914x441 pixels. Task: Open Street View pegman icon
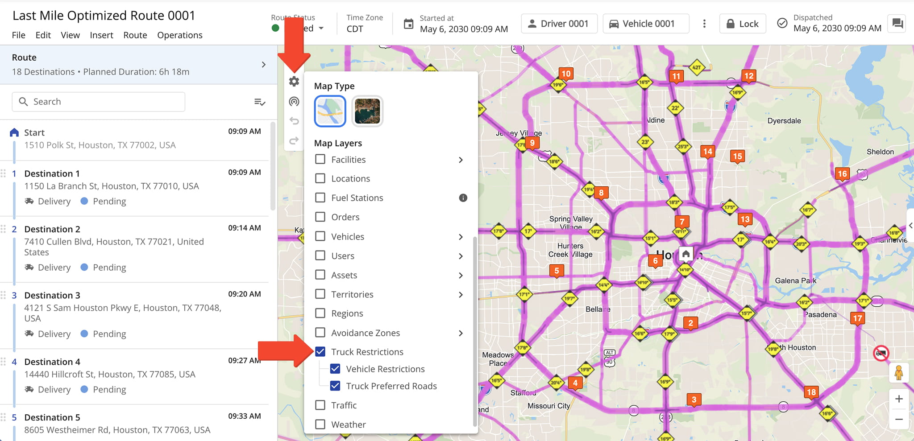(x=899, y=373)
